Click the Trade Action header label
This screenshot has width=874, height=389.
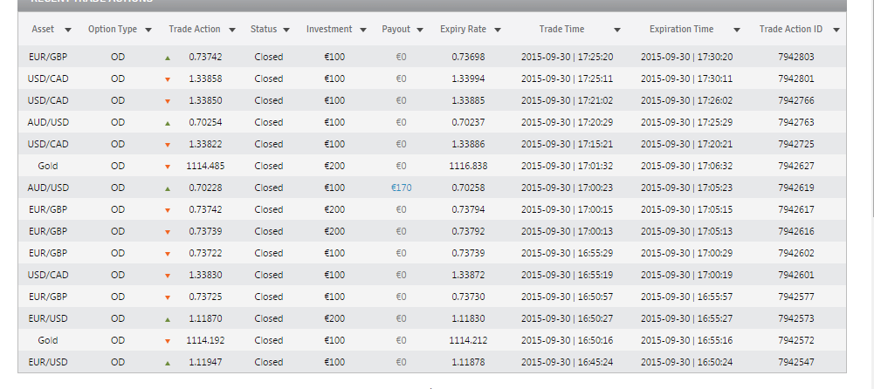click(x=195, y=29)
